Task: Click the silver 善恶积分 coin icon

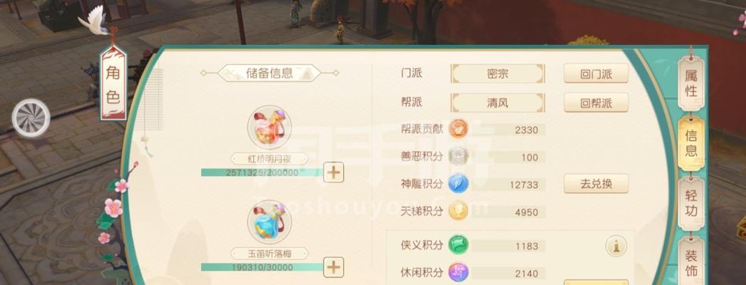Action: click(x=459, y=157)
